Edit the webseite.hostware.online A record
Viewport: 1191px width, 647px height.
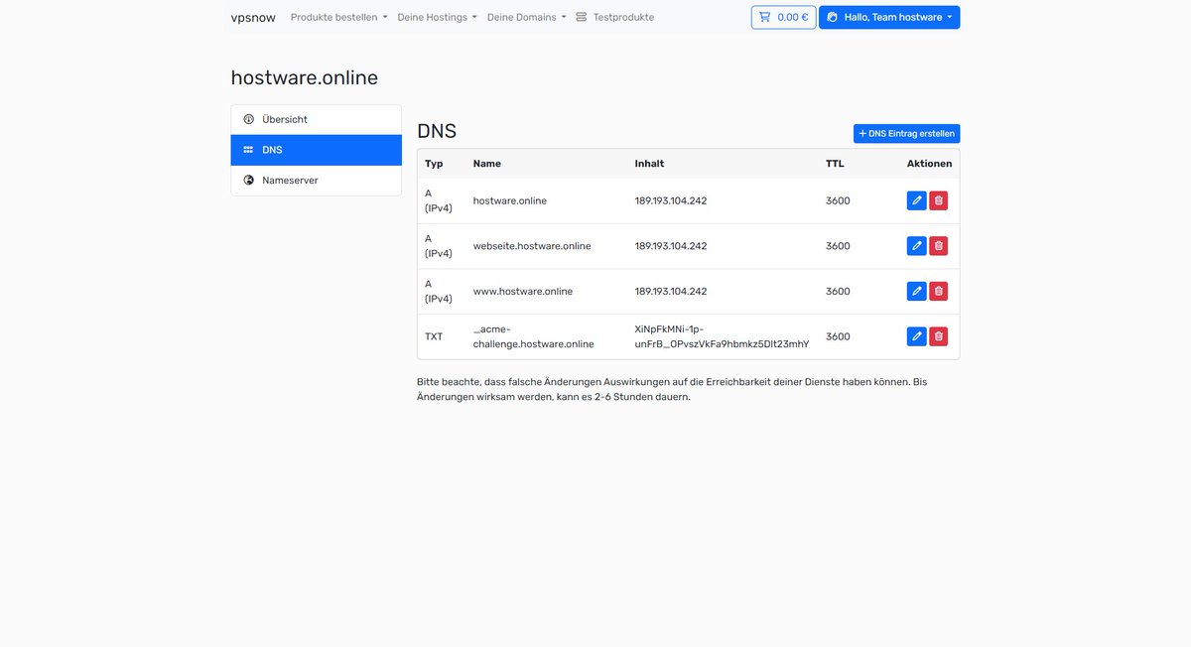point(916,245)
